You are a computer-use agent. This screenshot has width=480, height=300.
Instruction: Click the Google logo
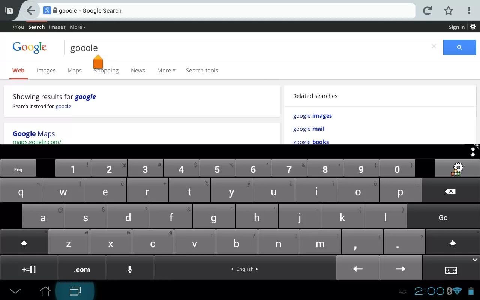pos(30,47)
